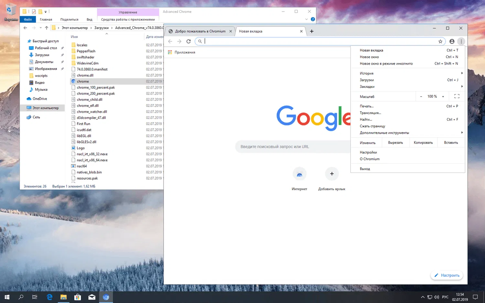Click О Chromium menu entry
Image resolution: width=485 pixels, height=303 pixels.
tap(408, 159)
